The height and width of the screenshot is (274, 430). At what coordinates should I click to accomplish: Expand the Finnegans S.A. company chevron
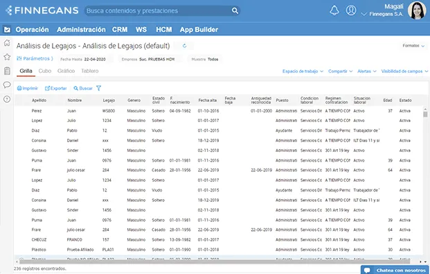pos(364,14)
